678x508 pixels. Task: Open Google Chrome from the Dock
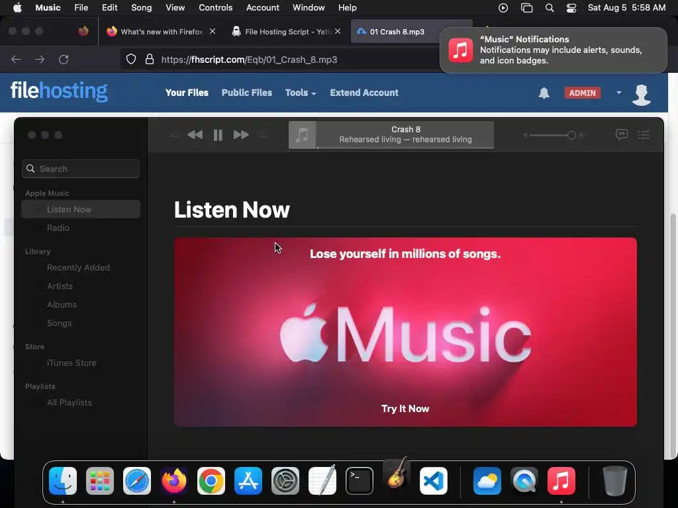(x=211, y=481)
